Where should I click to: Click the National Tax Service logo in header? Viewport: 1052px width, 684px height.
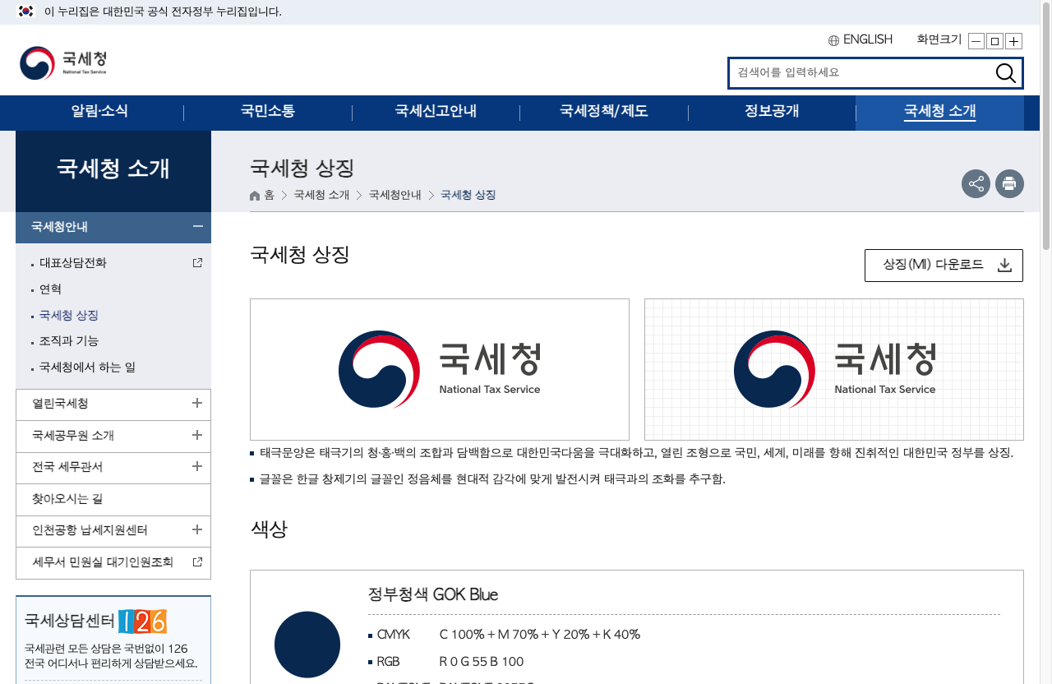point(63,63)
